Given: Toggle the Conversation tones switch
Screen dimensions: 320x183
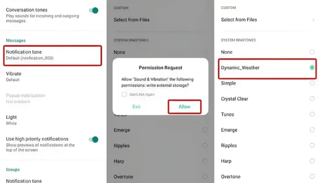Looking at the screenshot, I should pos(94,10).
